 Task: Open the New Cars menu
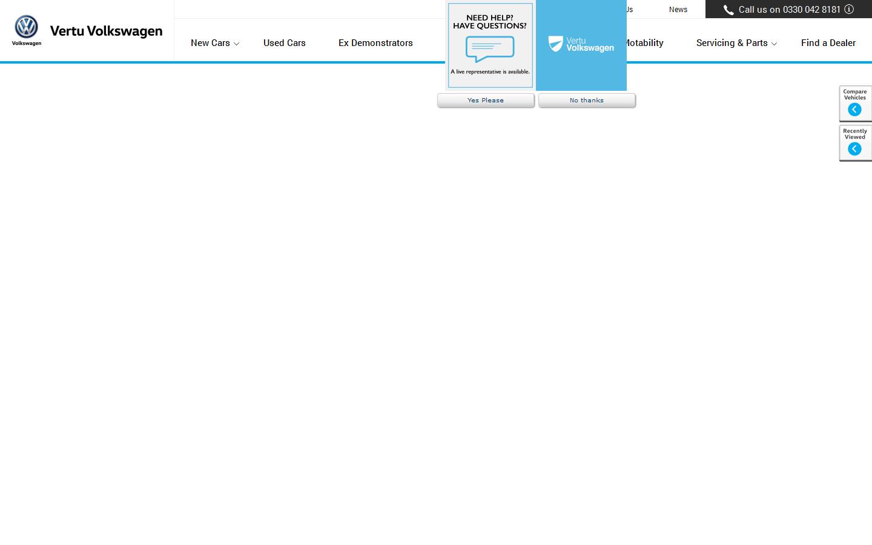[x=210, y=43]
